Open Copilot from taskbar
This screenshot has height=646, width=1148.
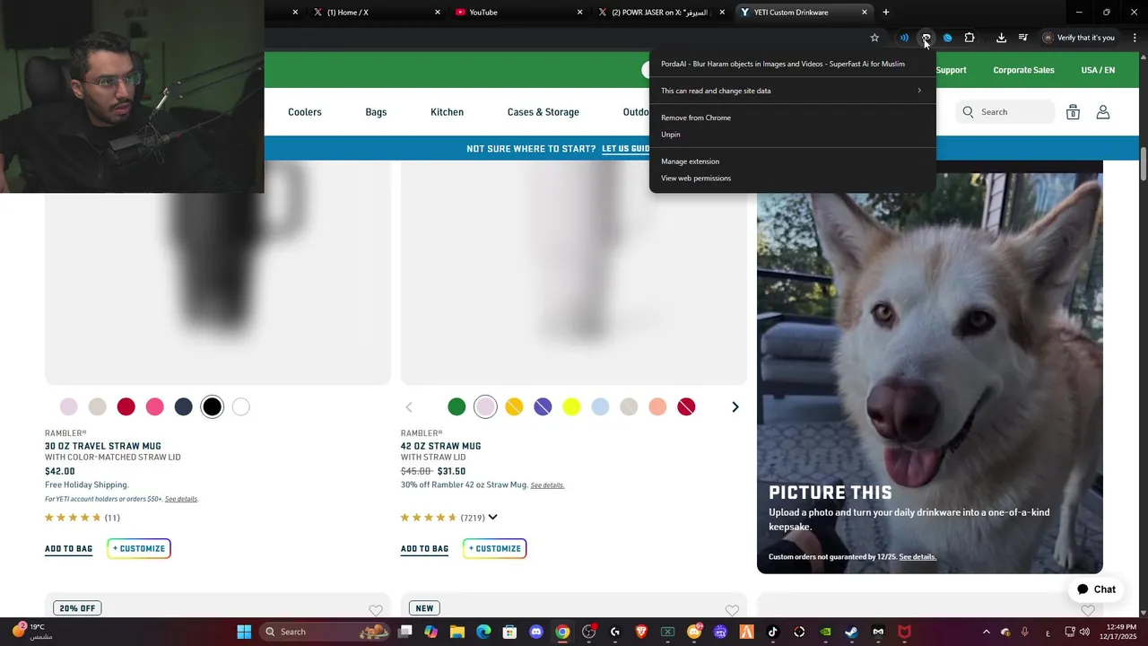(430, 632)
